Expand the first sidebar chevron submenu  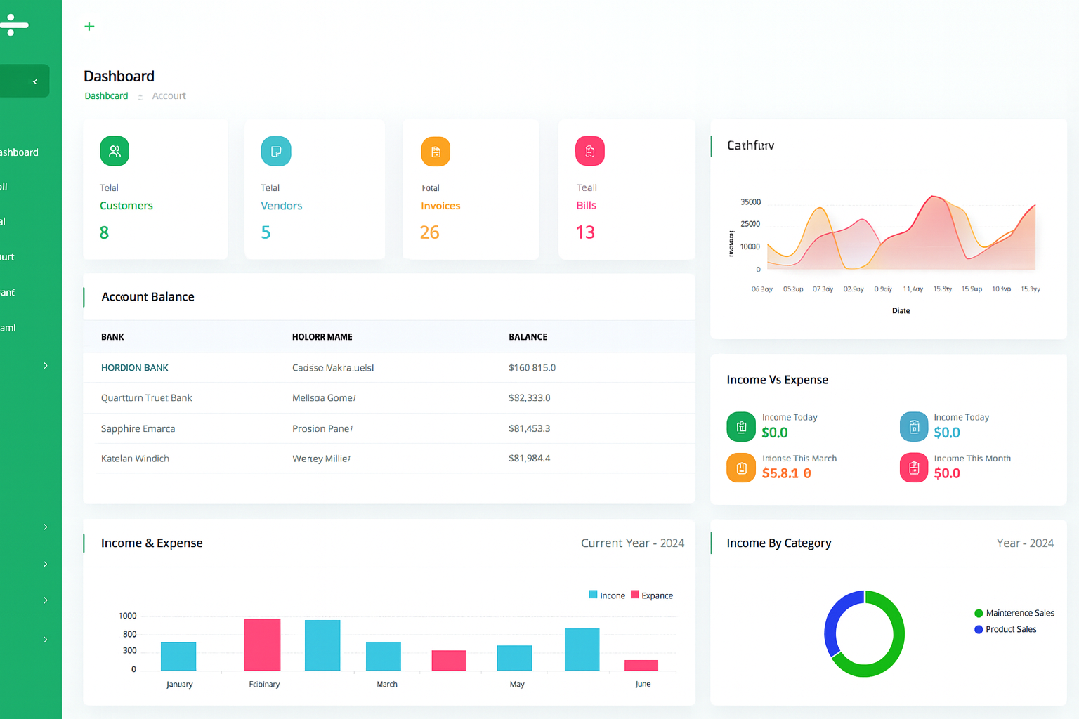(x=46, y=366)
